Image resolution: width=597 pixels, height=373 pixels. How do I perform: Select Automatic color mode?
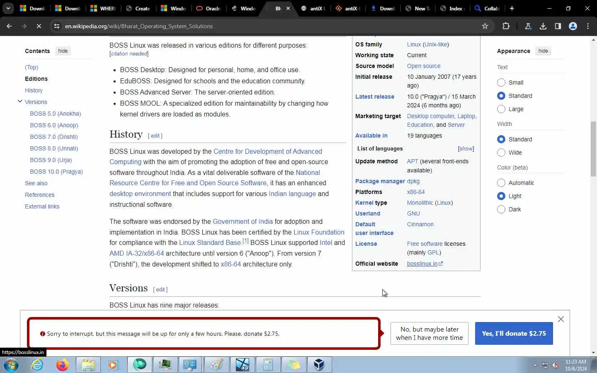pyautogui.click(x=501, y=183)
